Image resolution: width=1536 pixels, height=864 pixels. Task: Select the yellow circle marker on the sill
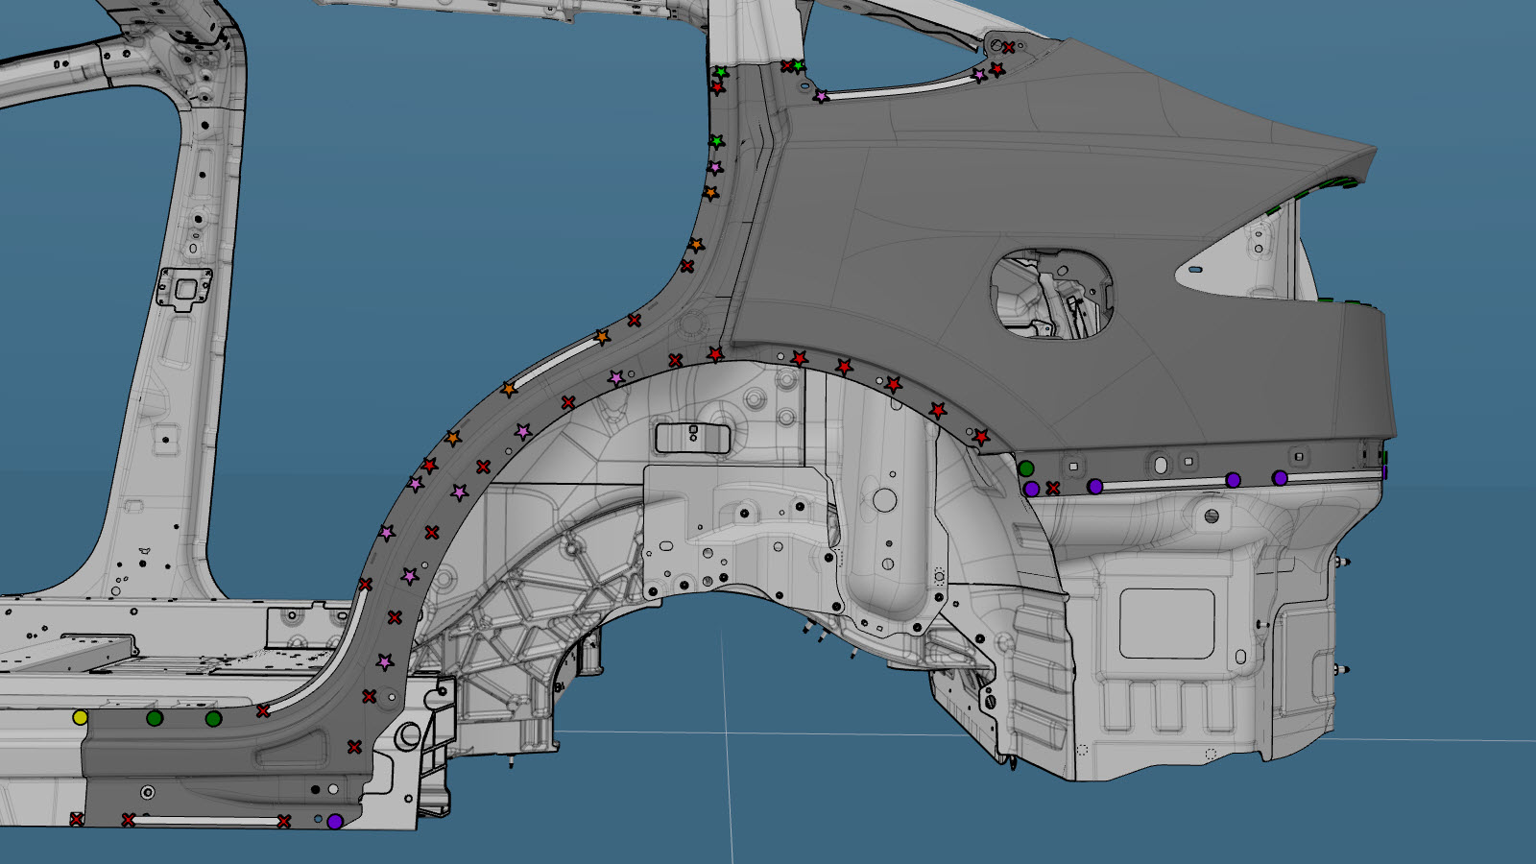(80, 717)
